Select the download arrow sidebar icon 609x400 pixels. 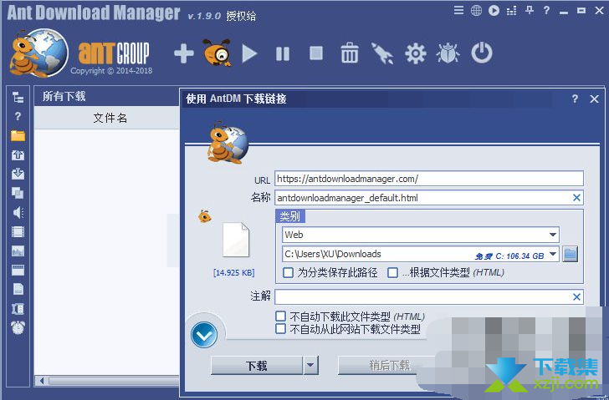pos(18,174)
